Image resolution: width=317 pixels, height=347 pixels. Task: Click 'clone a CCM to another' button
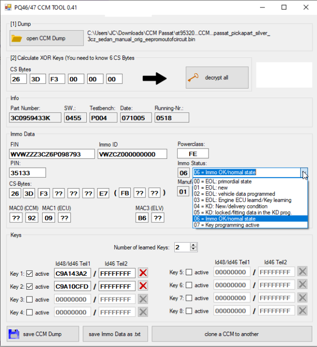click(231, 334)
